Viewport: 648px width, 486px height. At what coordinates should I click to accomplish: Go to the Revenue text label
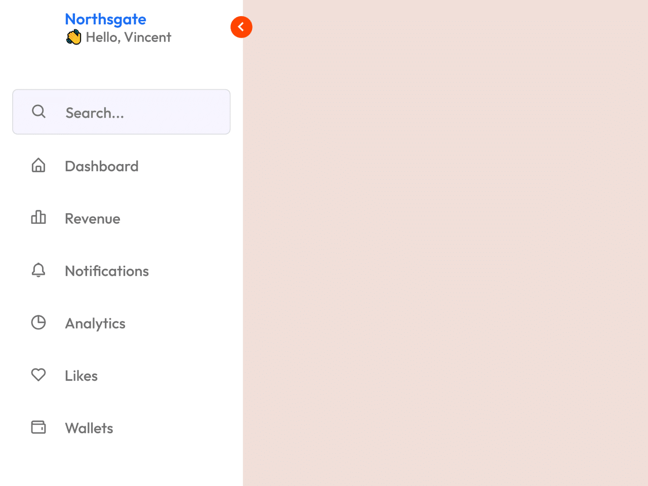[x=92, y=219]
